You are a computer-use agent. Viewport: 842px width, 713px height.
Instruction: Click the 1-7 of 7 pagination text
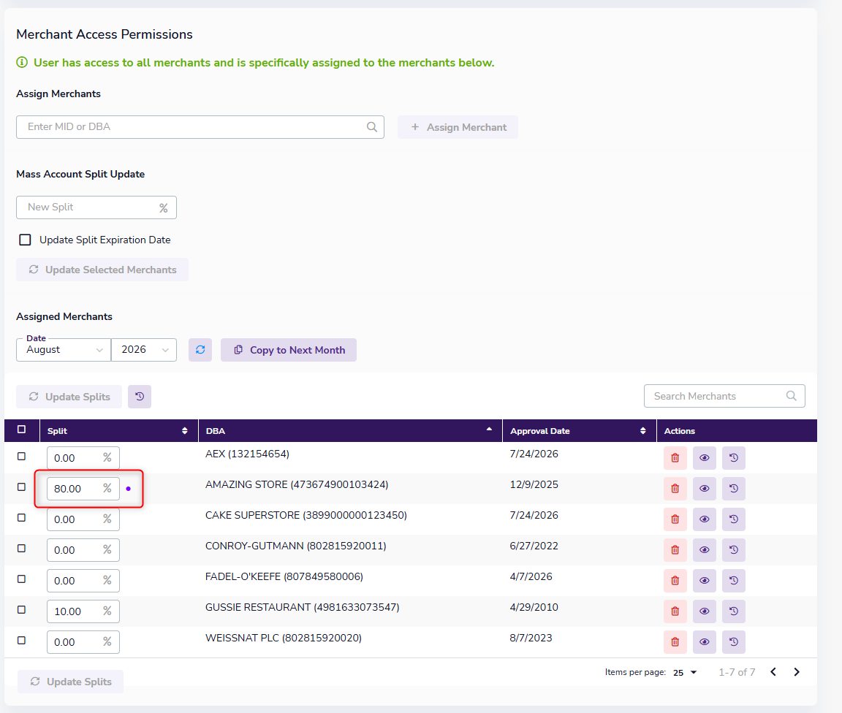tap(737, 672)
